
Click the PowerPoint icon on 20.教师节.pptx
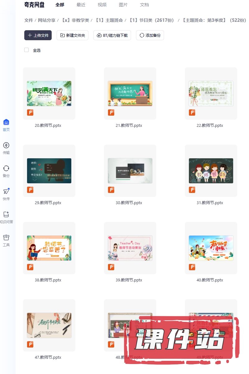pyautogui.click(x=30, y=113)
